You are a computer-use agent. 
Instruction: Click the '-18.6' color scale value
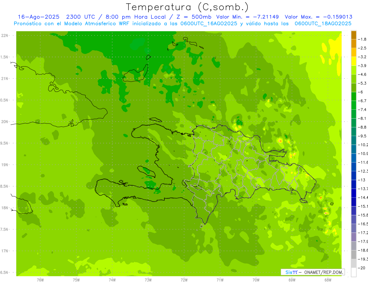(363, 250)
